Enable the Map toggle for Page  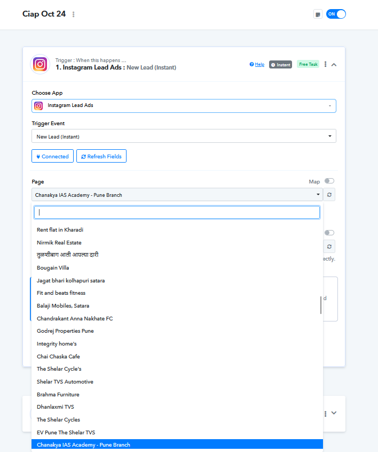pyautogui.click(x=329, y=181)
